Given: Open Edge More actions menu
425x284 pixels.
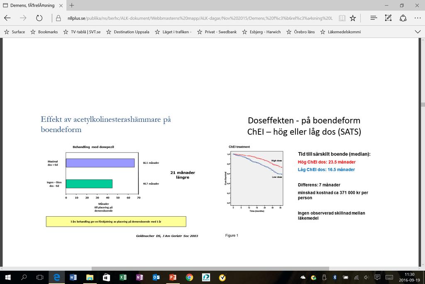Looking at the screenshot, I should tap(418, 18).
